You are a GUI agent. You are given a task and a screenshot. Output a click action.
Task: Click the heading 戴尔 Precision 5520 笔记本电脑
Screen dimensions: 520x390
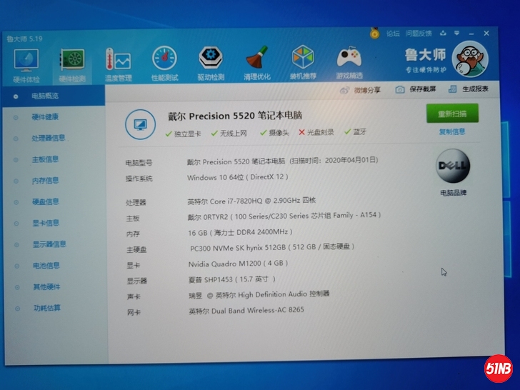coord(235,116)
